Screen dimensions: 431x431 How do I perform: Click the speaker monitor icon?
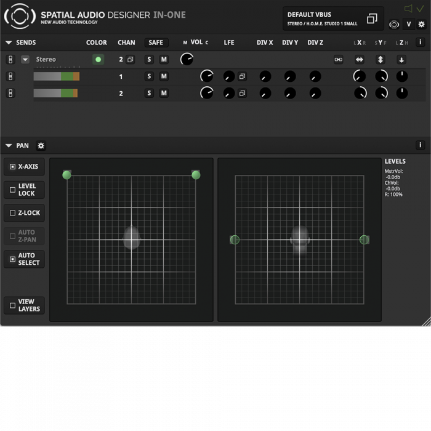click(x=408, y=9)
